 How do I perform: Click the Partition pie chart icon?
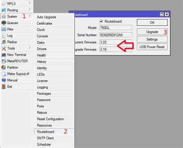pyautogui.click(x=4, y=67)
